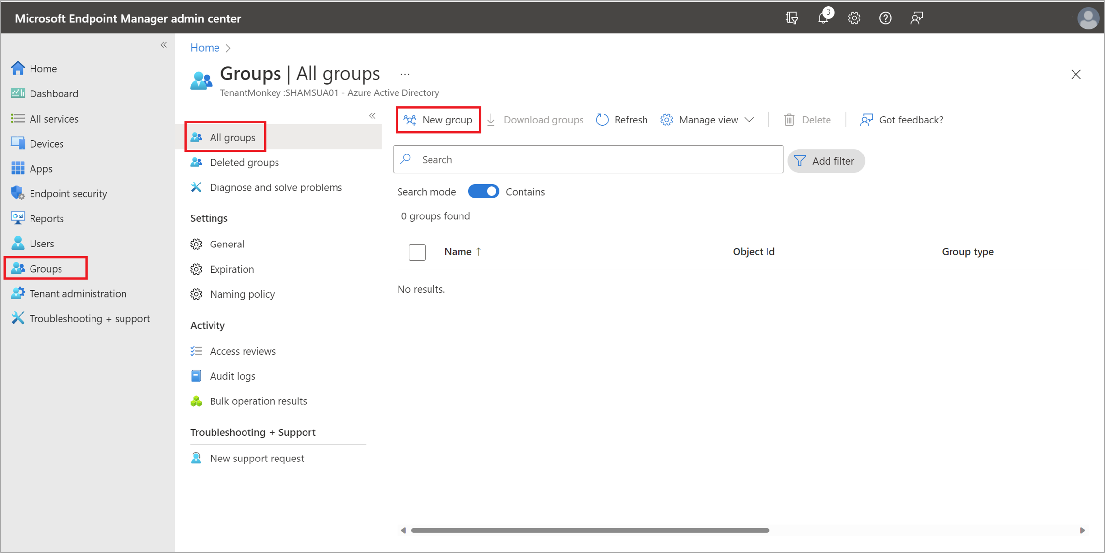
Task: Click the directory and subscription filter icon
Action: pos(792,18)
